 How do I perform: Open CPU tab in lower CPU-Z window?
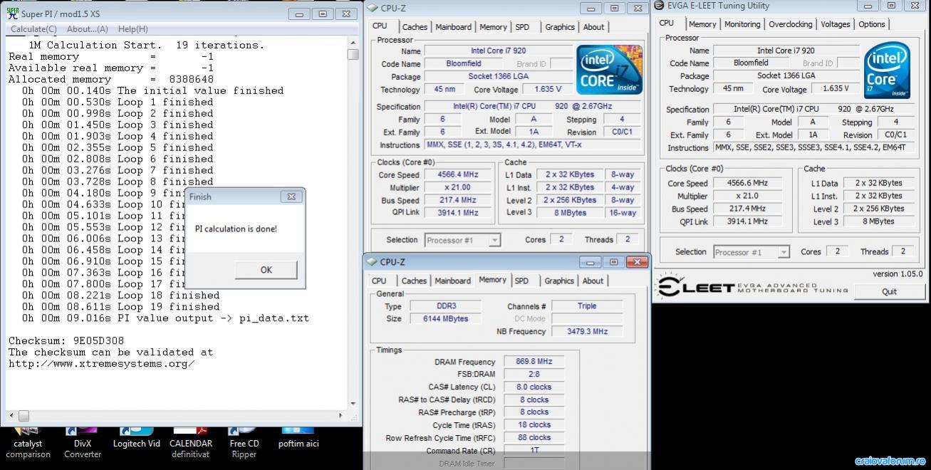[x=379, y=281]
